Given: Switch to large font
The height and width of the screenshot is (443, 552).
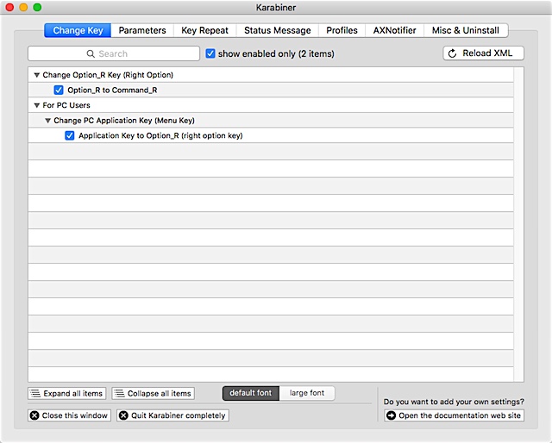Looking at the screenshot, I should (307, 393).
